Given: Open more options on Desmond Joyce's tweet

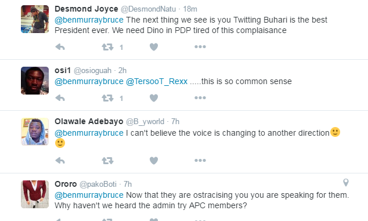Looking at the screenshot, I should pyautogui.click(x=200, y=47).
